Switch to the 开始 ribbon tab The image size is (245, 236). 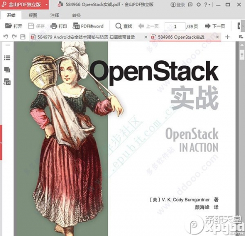[11, 15]
